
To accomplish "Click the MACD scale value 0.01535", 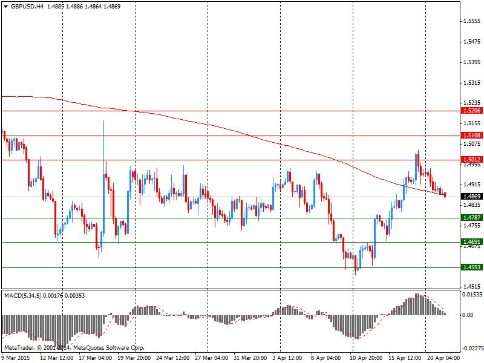I will point(473,295).
